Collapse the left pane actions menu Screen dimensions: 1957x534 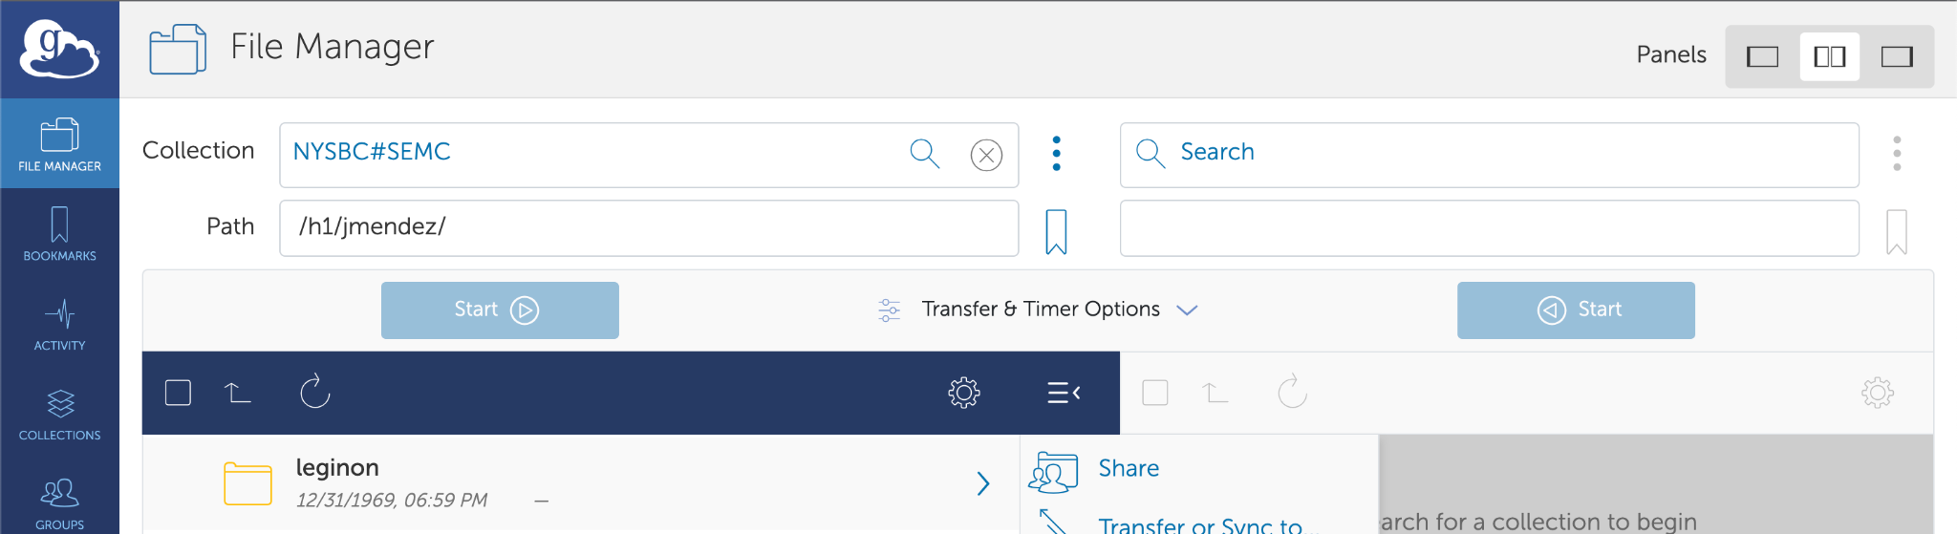click(1064, 393)
